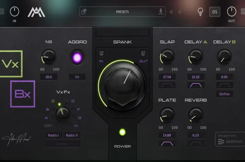
Task: Select VxFx position G
Action: pos(80,118)
